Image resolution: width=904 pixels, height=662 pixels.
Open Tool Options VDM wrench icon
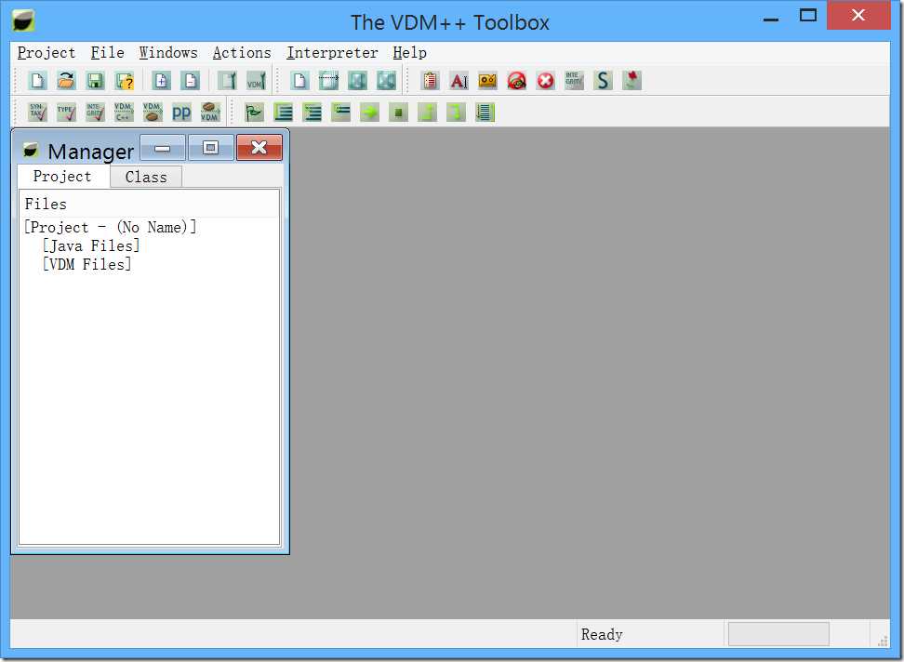(x=256, y=81)
